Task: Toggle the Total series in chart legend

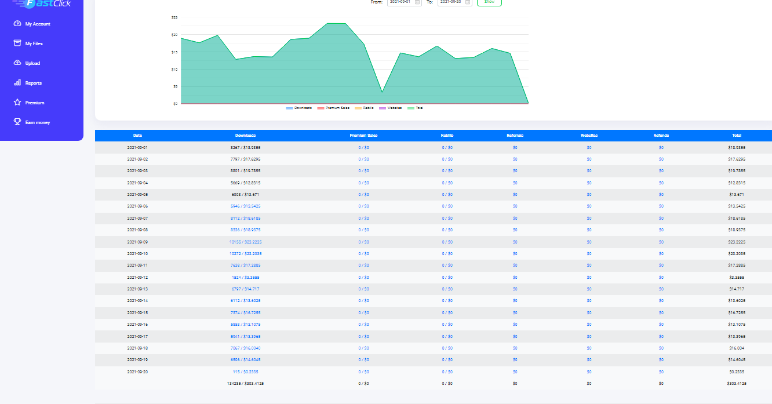Action: pyautogui.click(x=415, y=108)
